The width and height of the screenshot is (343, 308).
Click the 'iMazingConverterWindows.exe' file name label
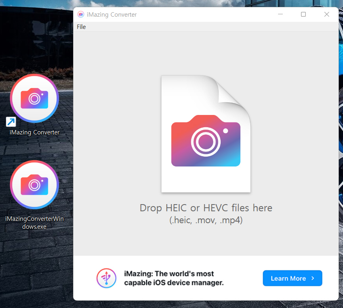(34, 223)
